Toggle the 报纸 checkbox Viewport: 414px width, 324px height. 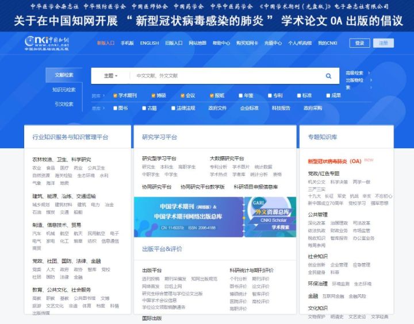pos(212,95)
